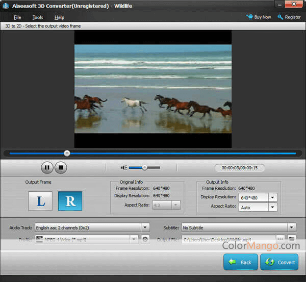Image resolution: width=306 pixels, height=282 pixels.
Task: Click the Back button
Action: [x=240, y=262]
